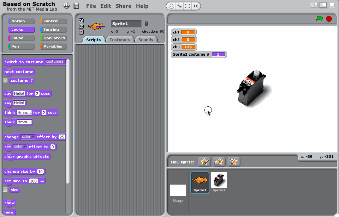Open color dropdown in set effect block
The width and height of the screenshot is (339, 217).
coord(20,147)
